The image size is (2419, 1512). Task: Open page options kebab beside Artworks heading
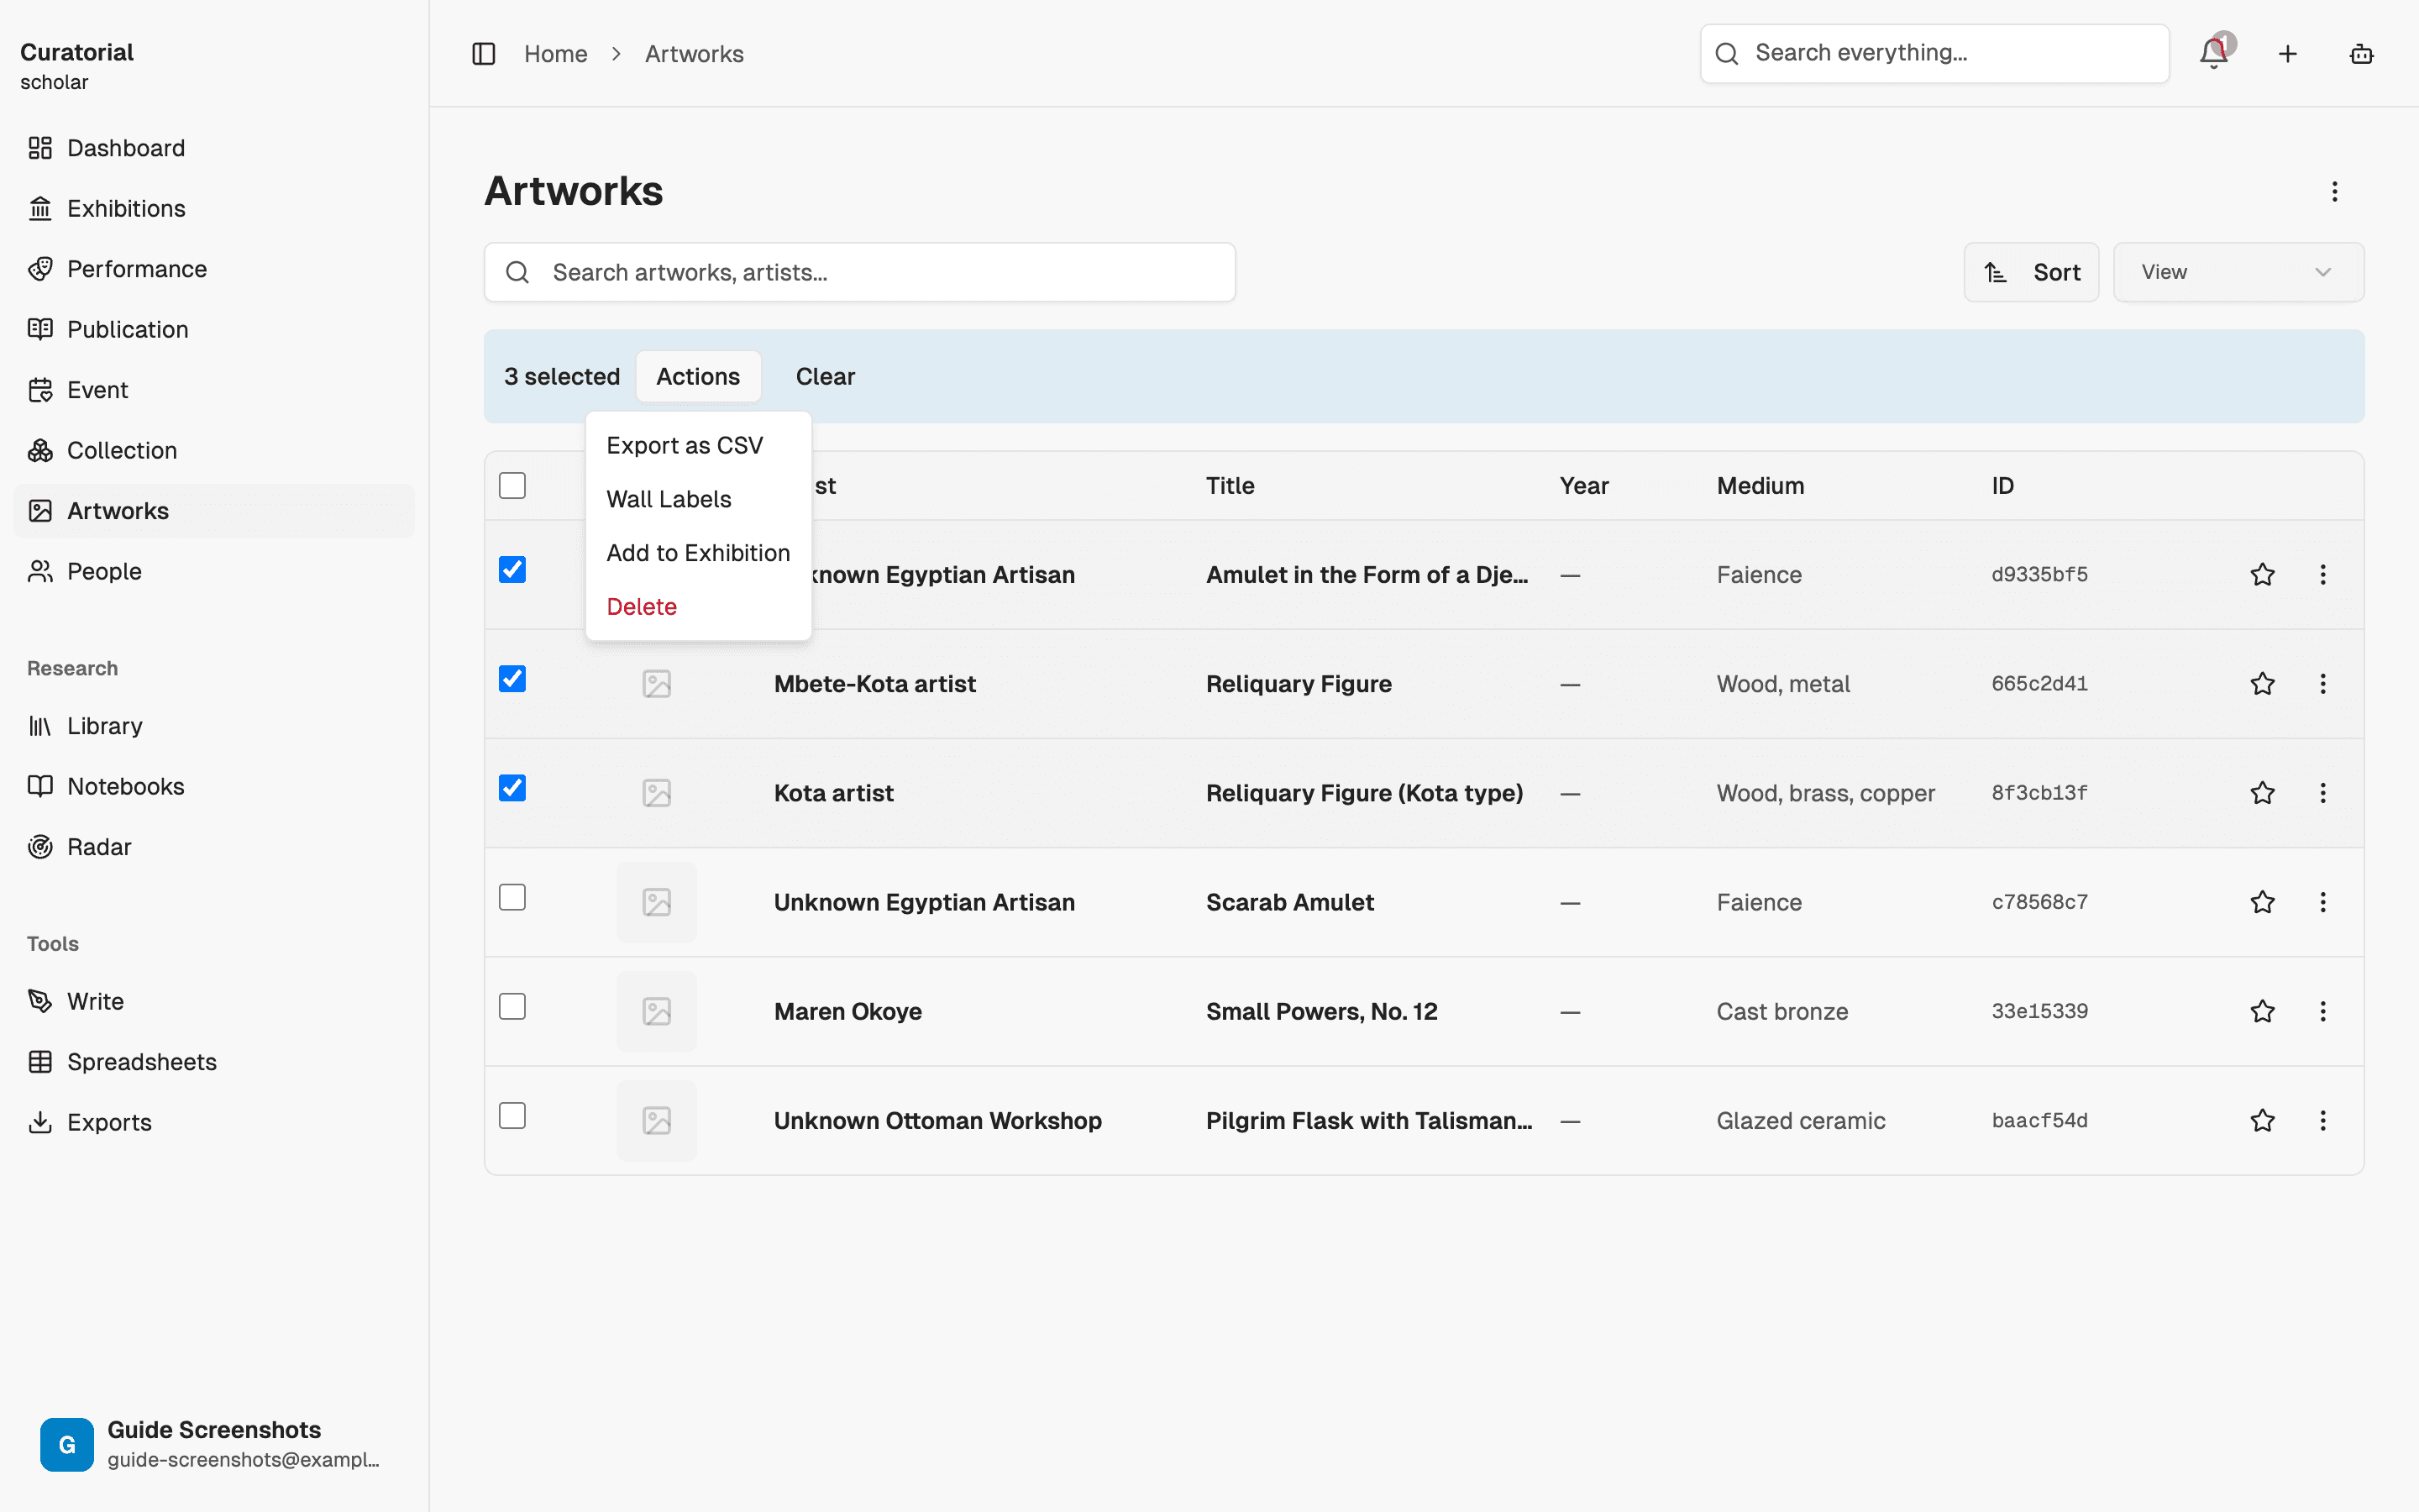(2335, 191)
